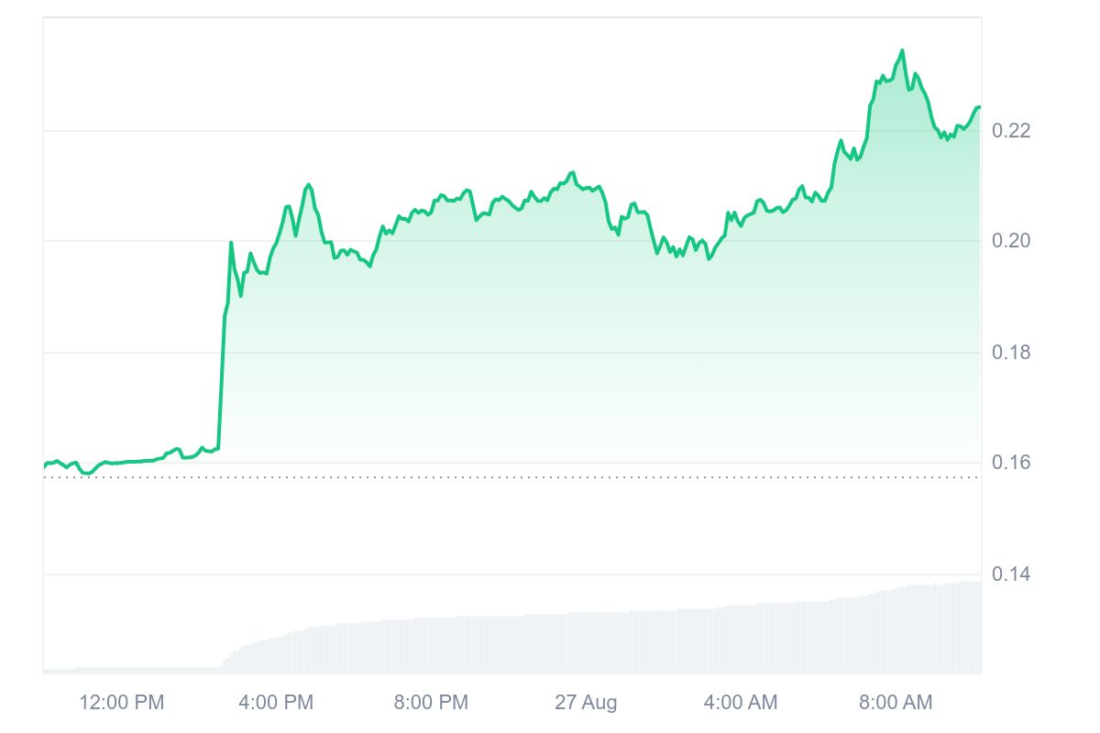Click the 4:00 PM time axis label
Image resolution: width=1100 pixels, height=733 pixels.
click(x=276, y=703)
